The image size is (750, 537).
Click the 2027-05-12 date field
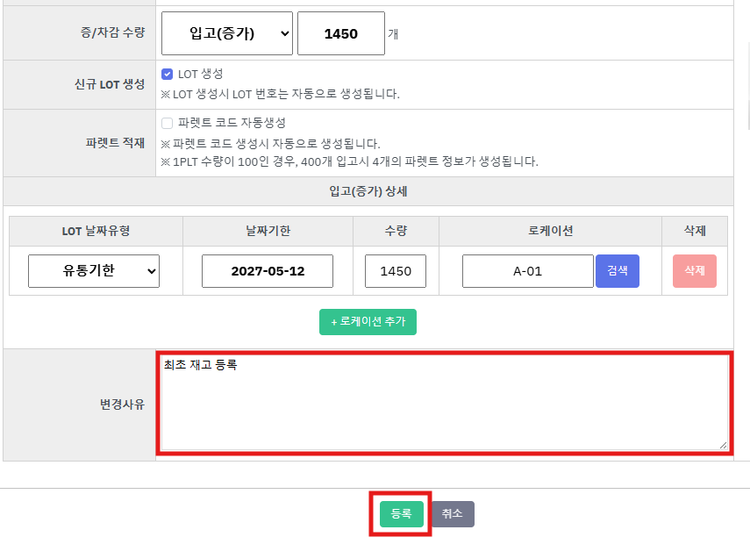(267, 271)
